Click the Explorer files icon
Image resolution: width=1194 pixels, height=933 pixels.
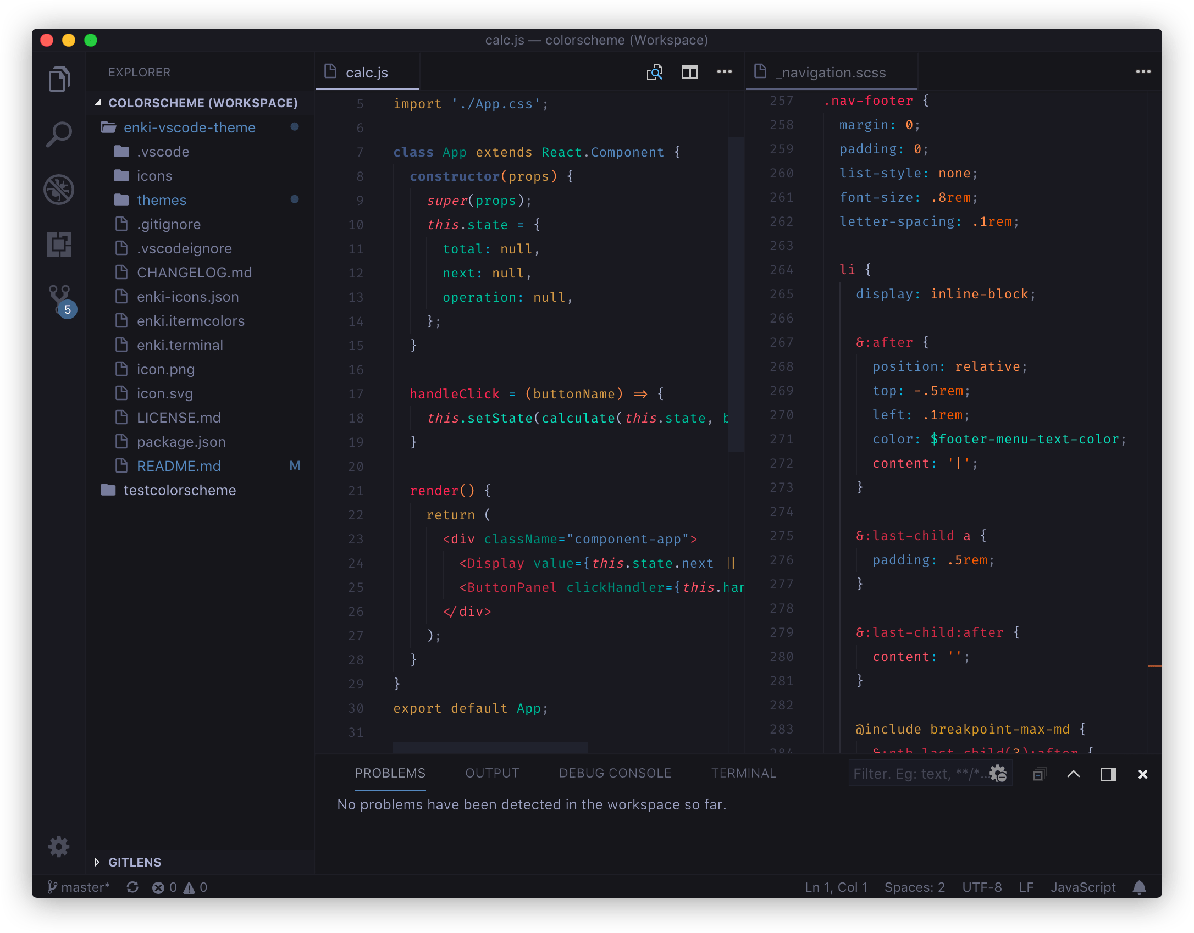click(x=59, y=80)
